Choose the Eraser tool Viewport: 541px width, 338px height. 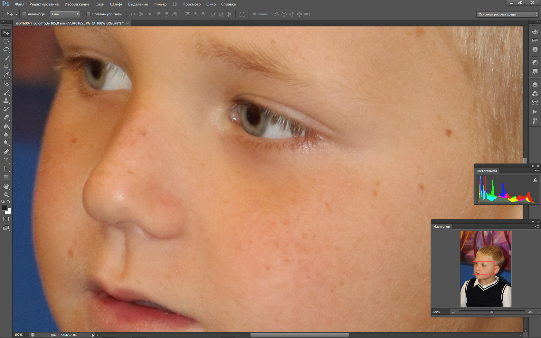(6, 117)
